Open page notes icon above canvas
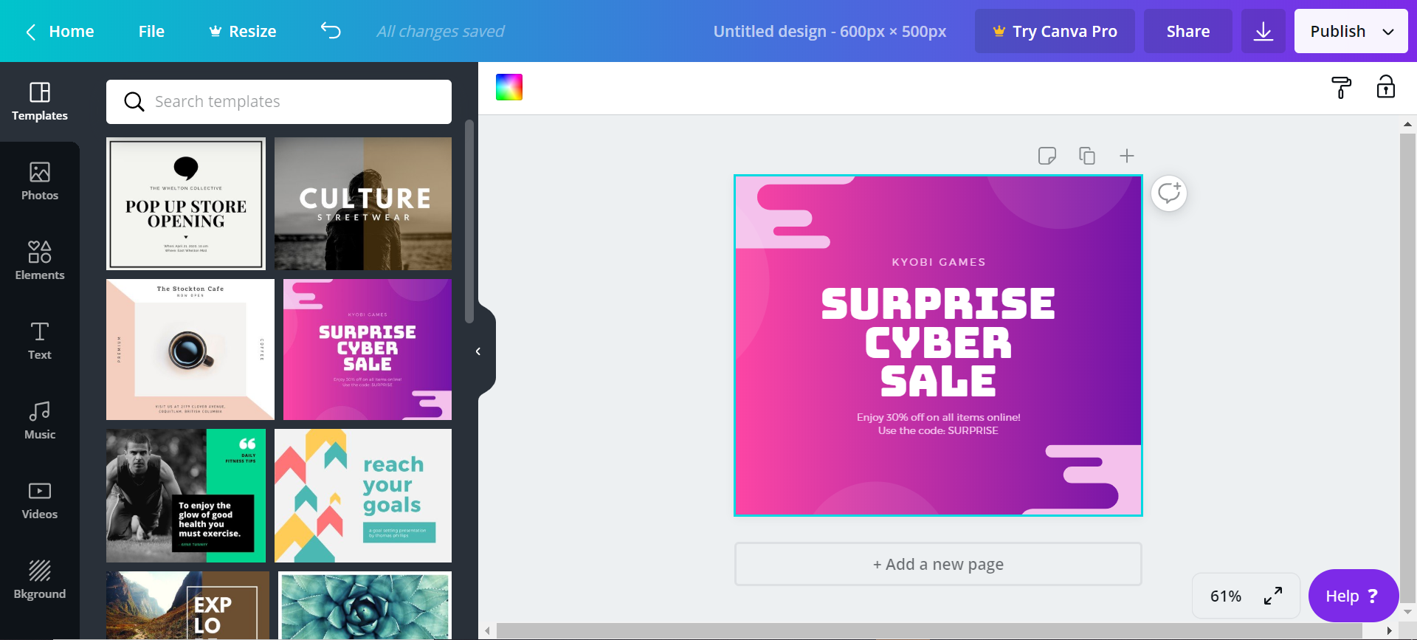1417x640 pixels. click(1047, 156)
